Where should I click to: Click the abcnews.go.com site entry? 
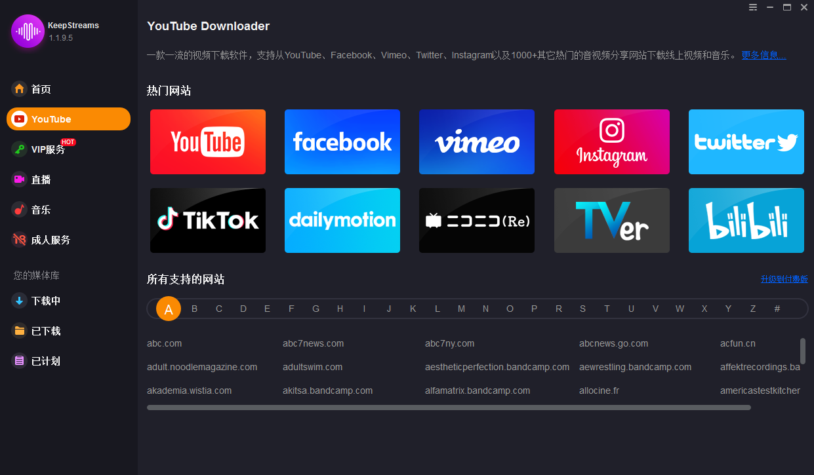tap(613, 343)
